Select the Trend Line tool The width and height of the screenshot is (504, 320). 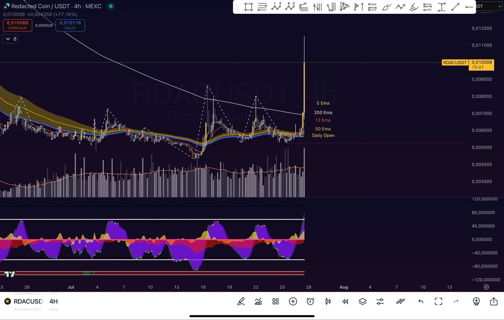click(x=456, y=7)
